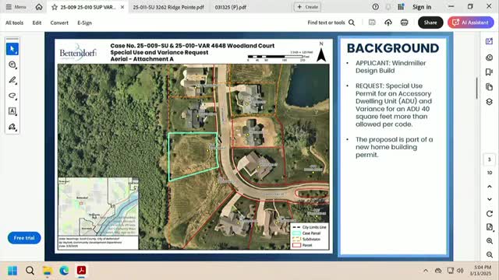This screenshot has width=499, height=280.
Task: Open the Edit menu
Action: click(37, 23)
